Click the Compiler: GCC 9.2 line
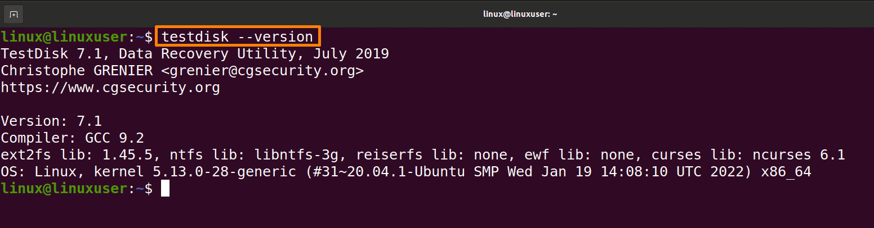 [73, 138]
